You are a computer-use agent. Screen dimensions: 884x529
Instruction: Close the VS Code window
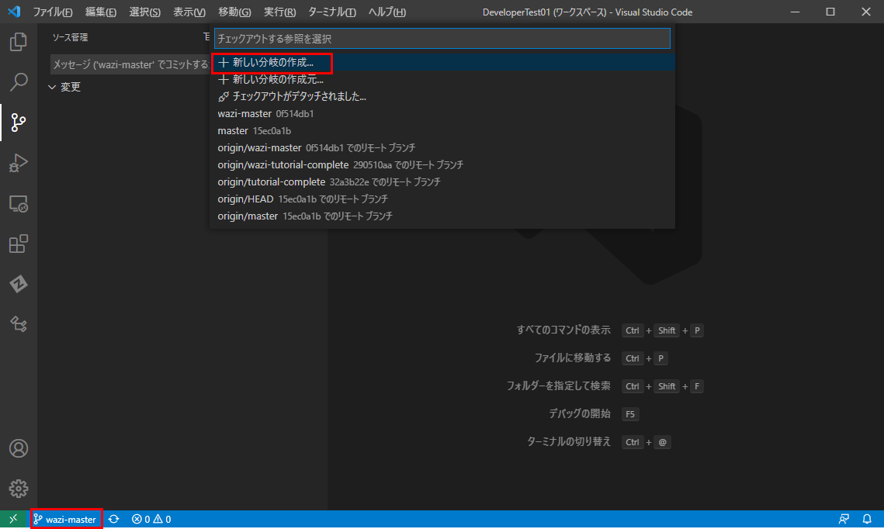[x=866, y=12]
